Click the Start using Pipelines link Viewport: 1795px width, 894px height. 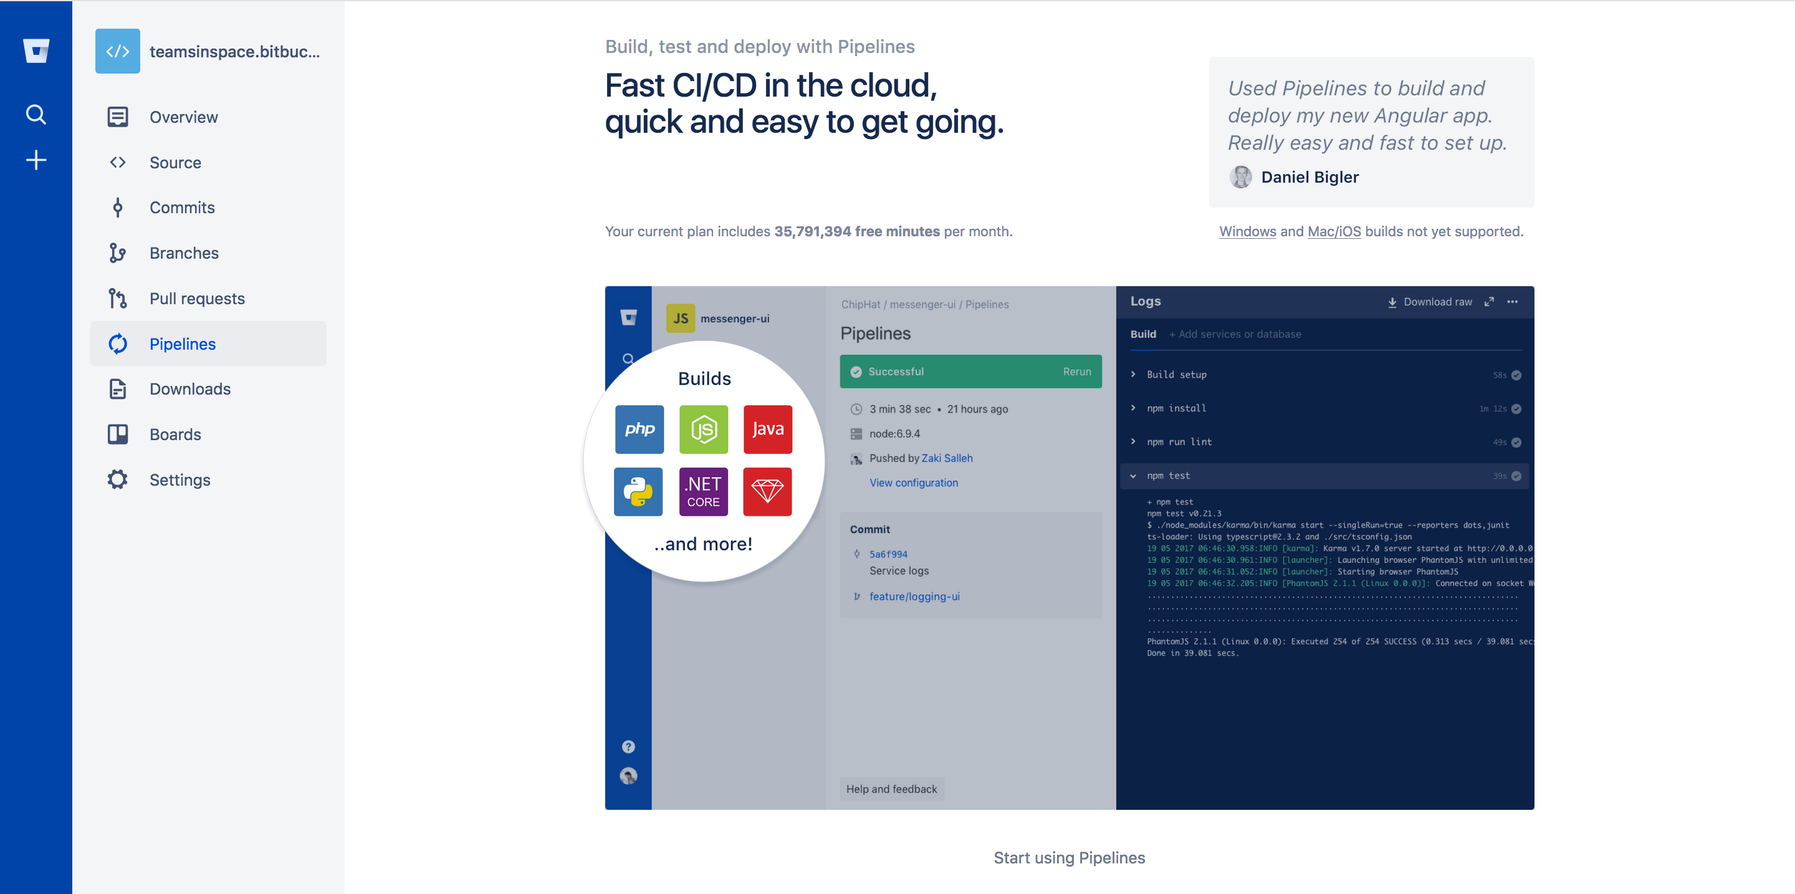[x=1069, y=858]
